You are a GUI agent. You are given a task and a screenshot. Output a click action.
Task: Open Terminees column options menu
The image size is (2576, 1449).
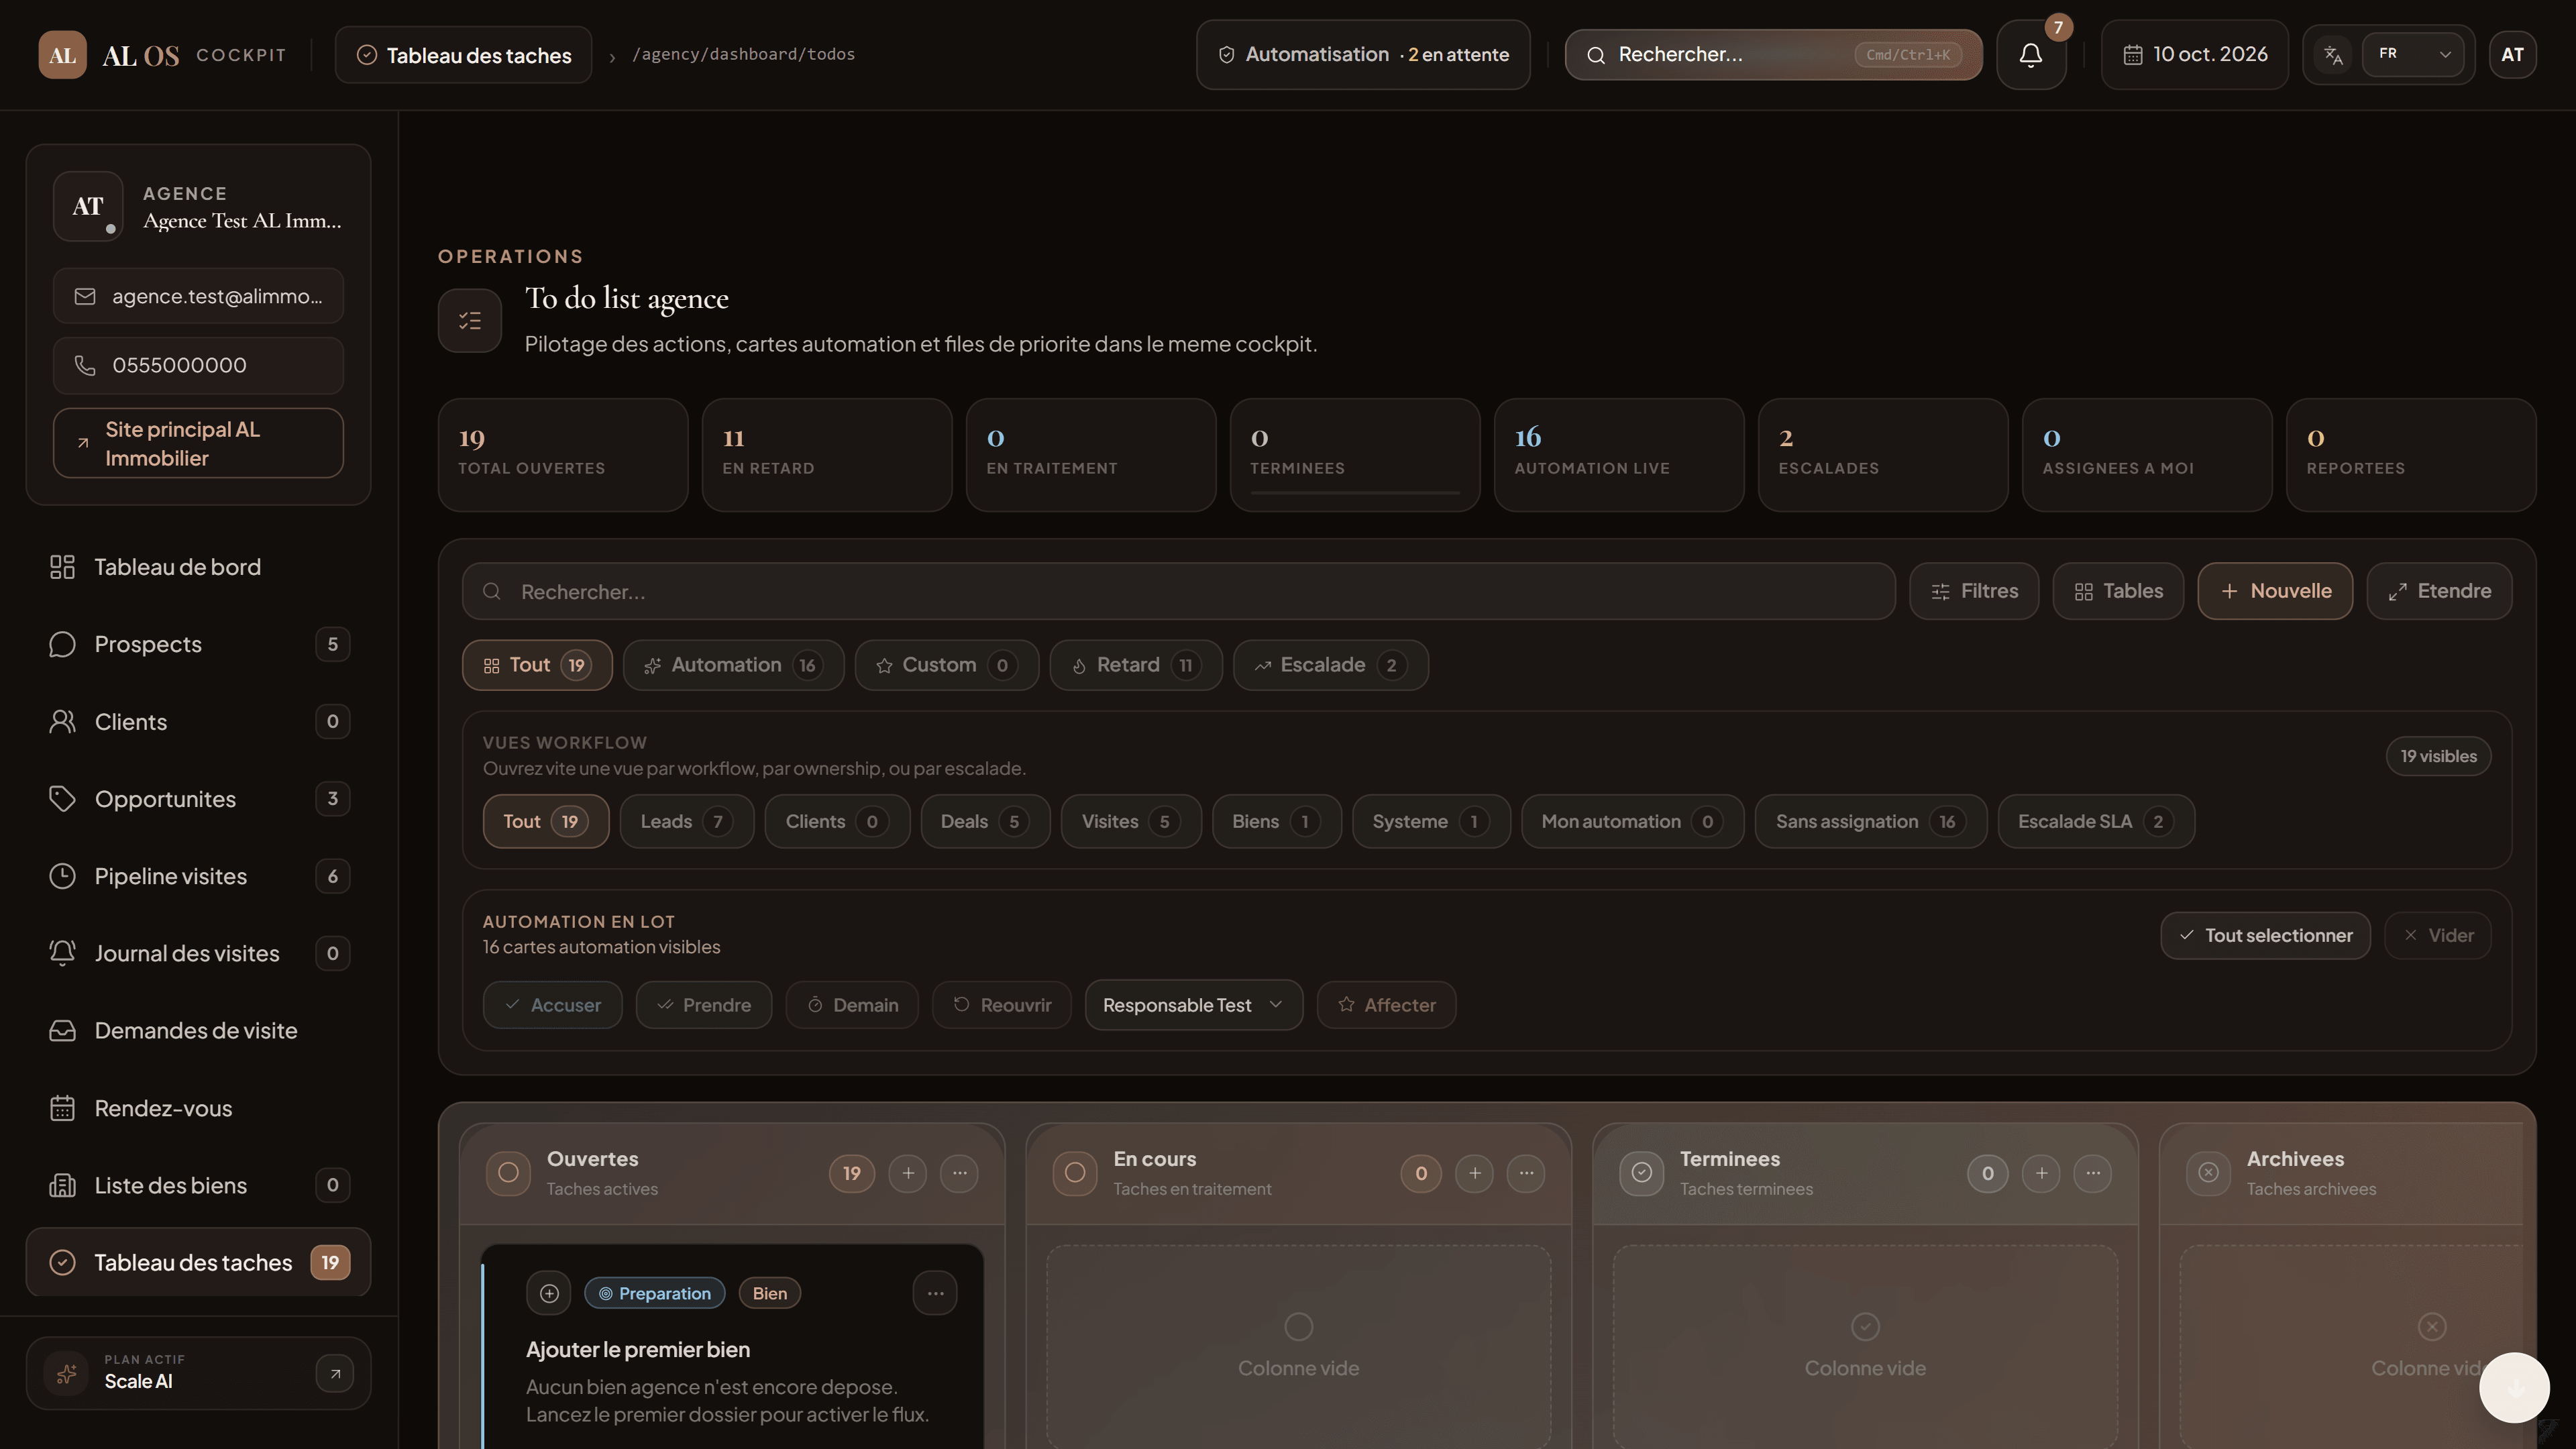(x=2093, y=1173)
